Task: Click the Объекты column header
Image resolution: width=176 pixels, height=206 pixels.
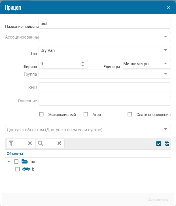Action: 15,154
